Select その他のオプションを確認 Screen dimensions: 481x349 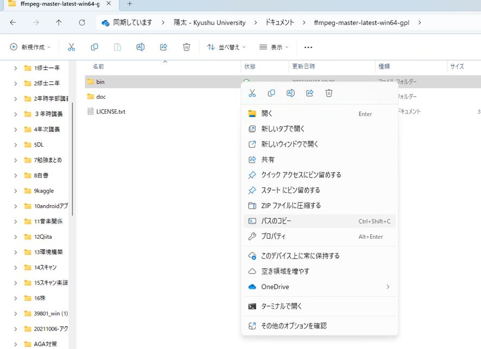[x=319, y=326]
